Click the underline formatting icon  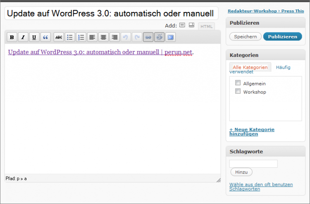click(34, 38)
